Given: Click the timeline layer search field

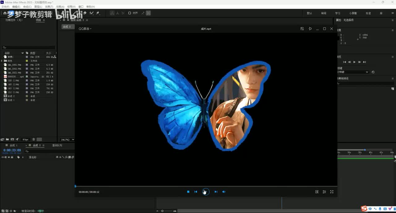Looking at the screenshot, I should (49, 151).
